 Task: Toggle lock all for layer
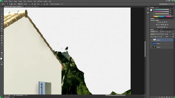(161, 37)
